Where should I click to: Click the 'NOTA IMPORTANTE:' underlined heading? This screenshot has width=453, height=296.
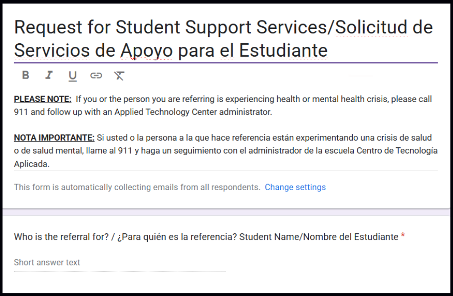[54, 137]
